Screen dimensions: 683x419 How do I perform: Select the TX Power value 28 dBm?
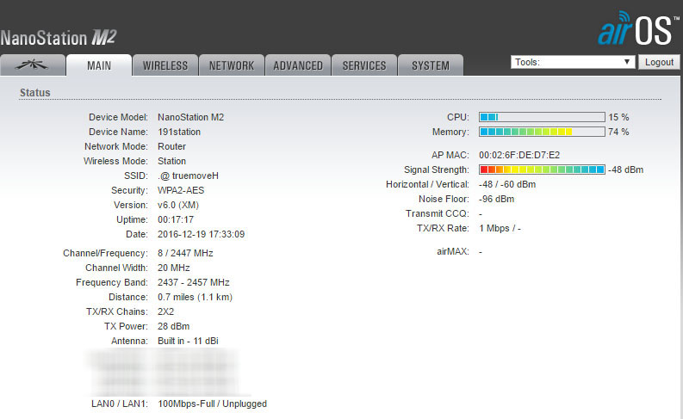[x=173, y=326]
